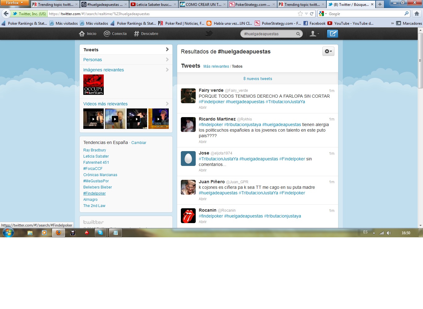The height and width of the screenshot is (309, 423).
Task: Expand Tweets section chevron
Action: pyautogui.click(x=167, y=49)
